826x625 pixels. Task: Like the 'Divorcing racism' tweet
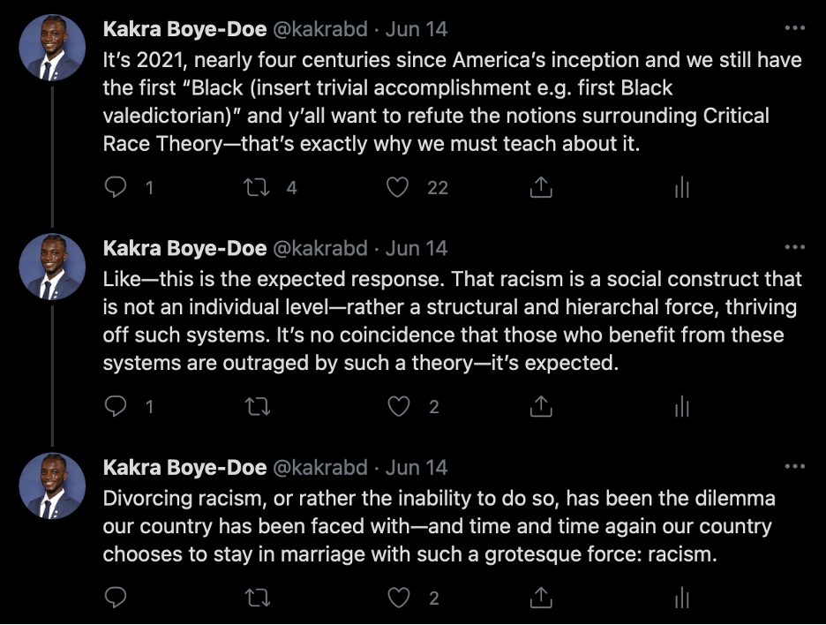pos(400,598)
